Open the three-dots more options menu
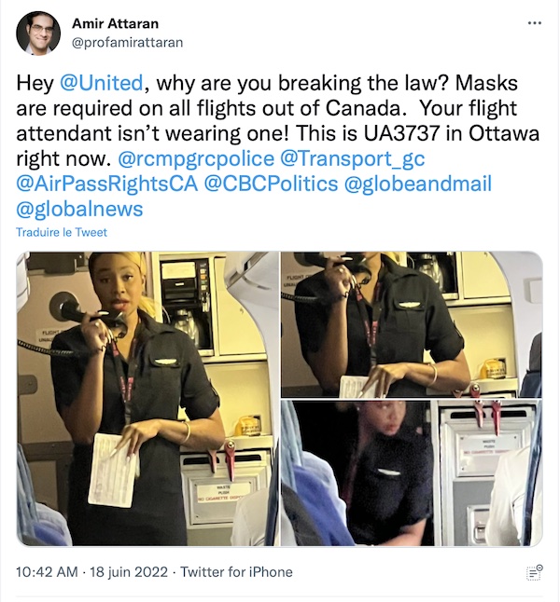This screenshot has width=560, height=602. point(535,23)
